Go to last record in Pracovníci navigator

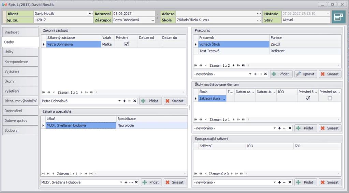point(244,65)
